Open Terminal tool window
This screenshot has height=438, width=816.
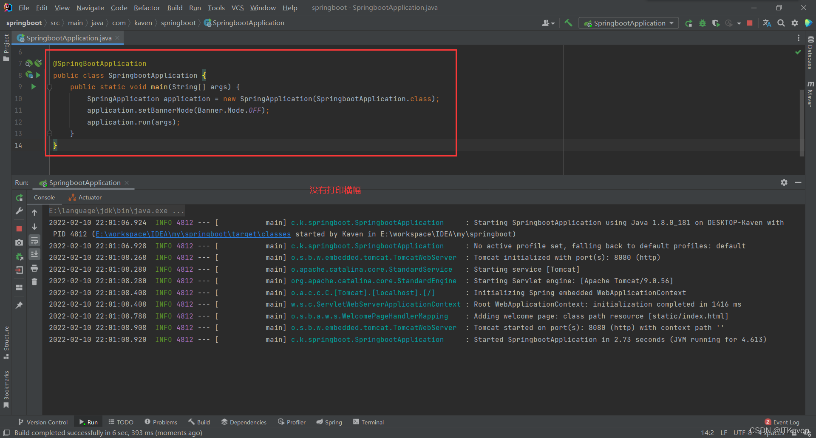coord(368,422)
